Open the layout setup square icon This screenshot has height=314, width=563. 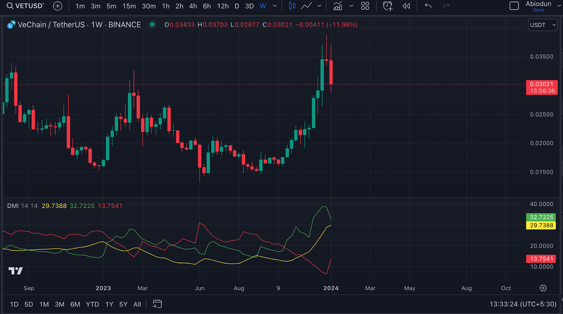click(x=514, y=6)
